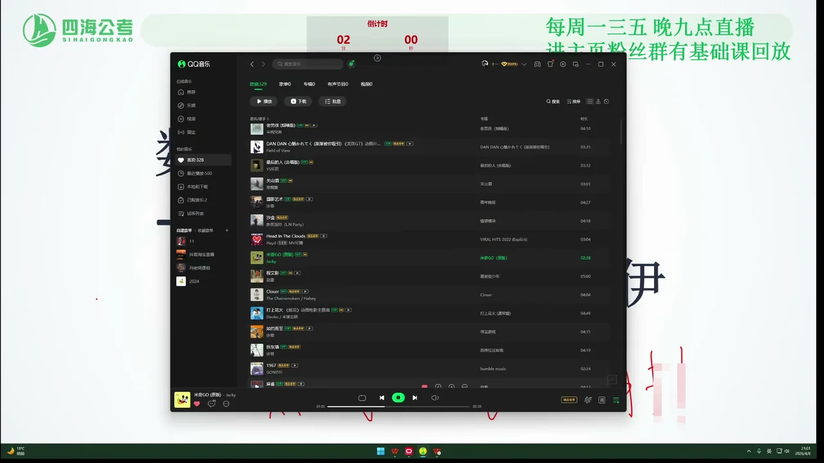This screenshot has width=824, height=463.
Task: Open 已购音乐 2 in the sidebar
Action: (203, 200)
